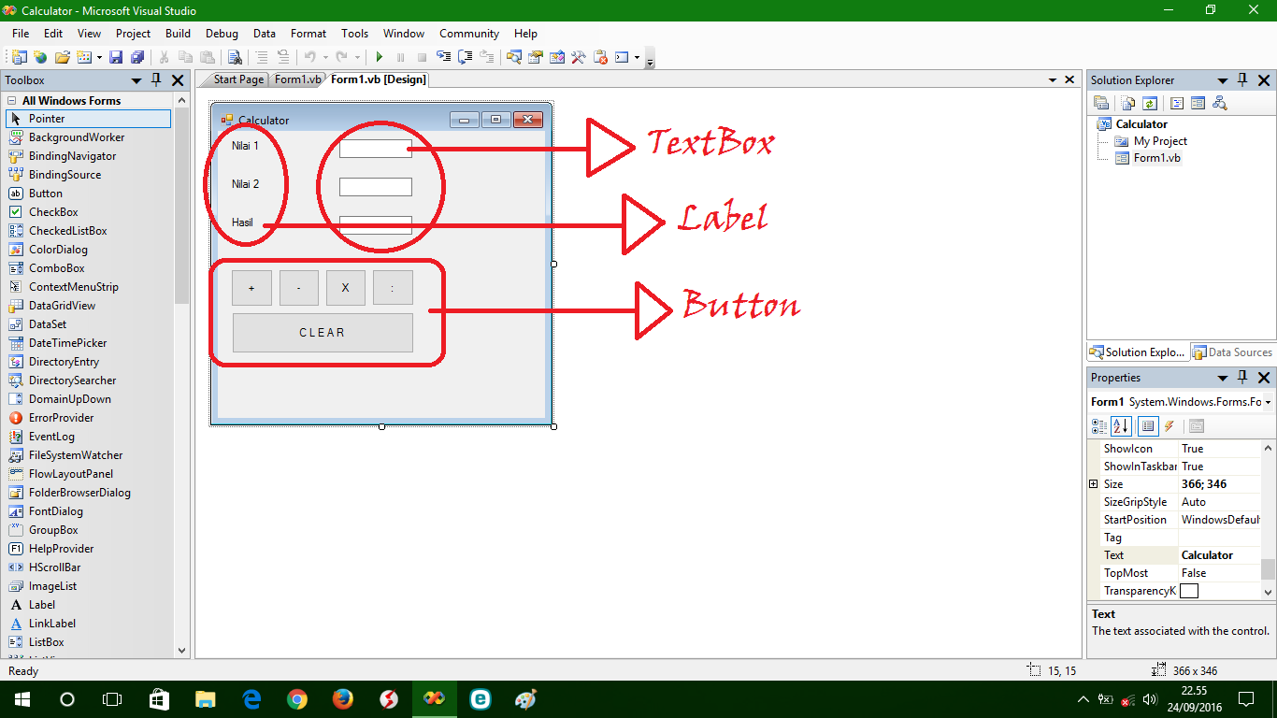
Task: Click the multiplication X button on the form
Action: coord(345,287)
